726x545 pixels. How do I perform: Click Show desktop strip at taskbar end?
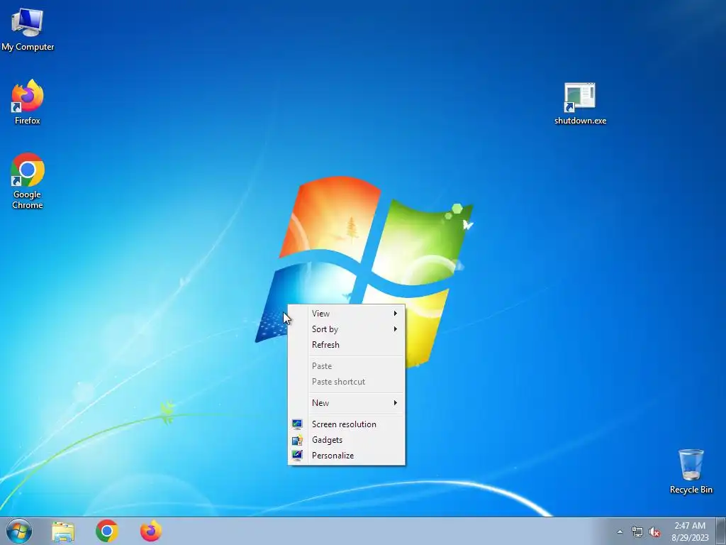721,531
